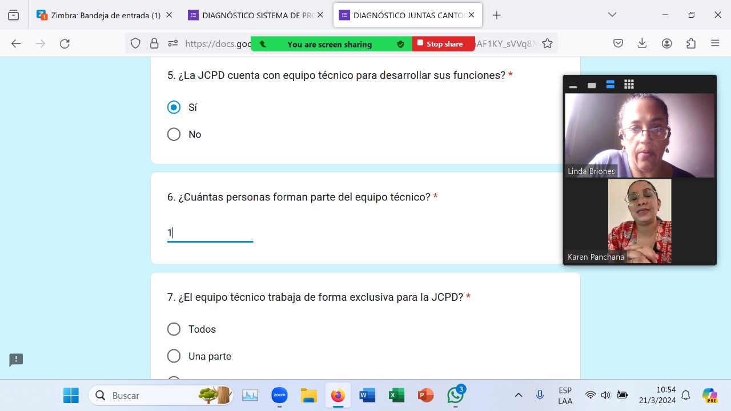The width and height of the screenshot is (731, 411).
Task: Choose "Una parte" for question 7
Action: coord(174,356)
